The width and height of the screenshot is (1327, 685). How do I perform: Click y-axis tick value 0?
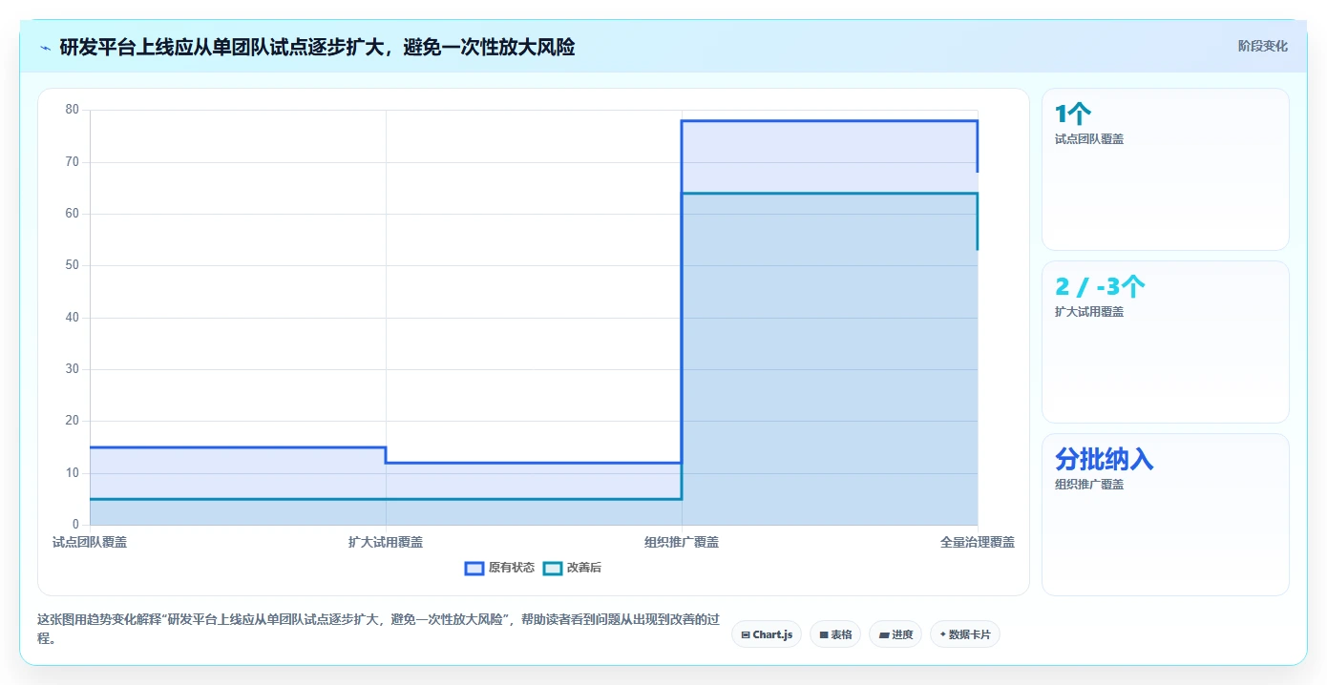tap(75, 525)
